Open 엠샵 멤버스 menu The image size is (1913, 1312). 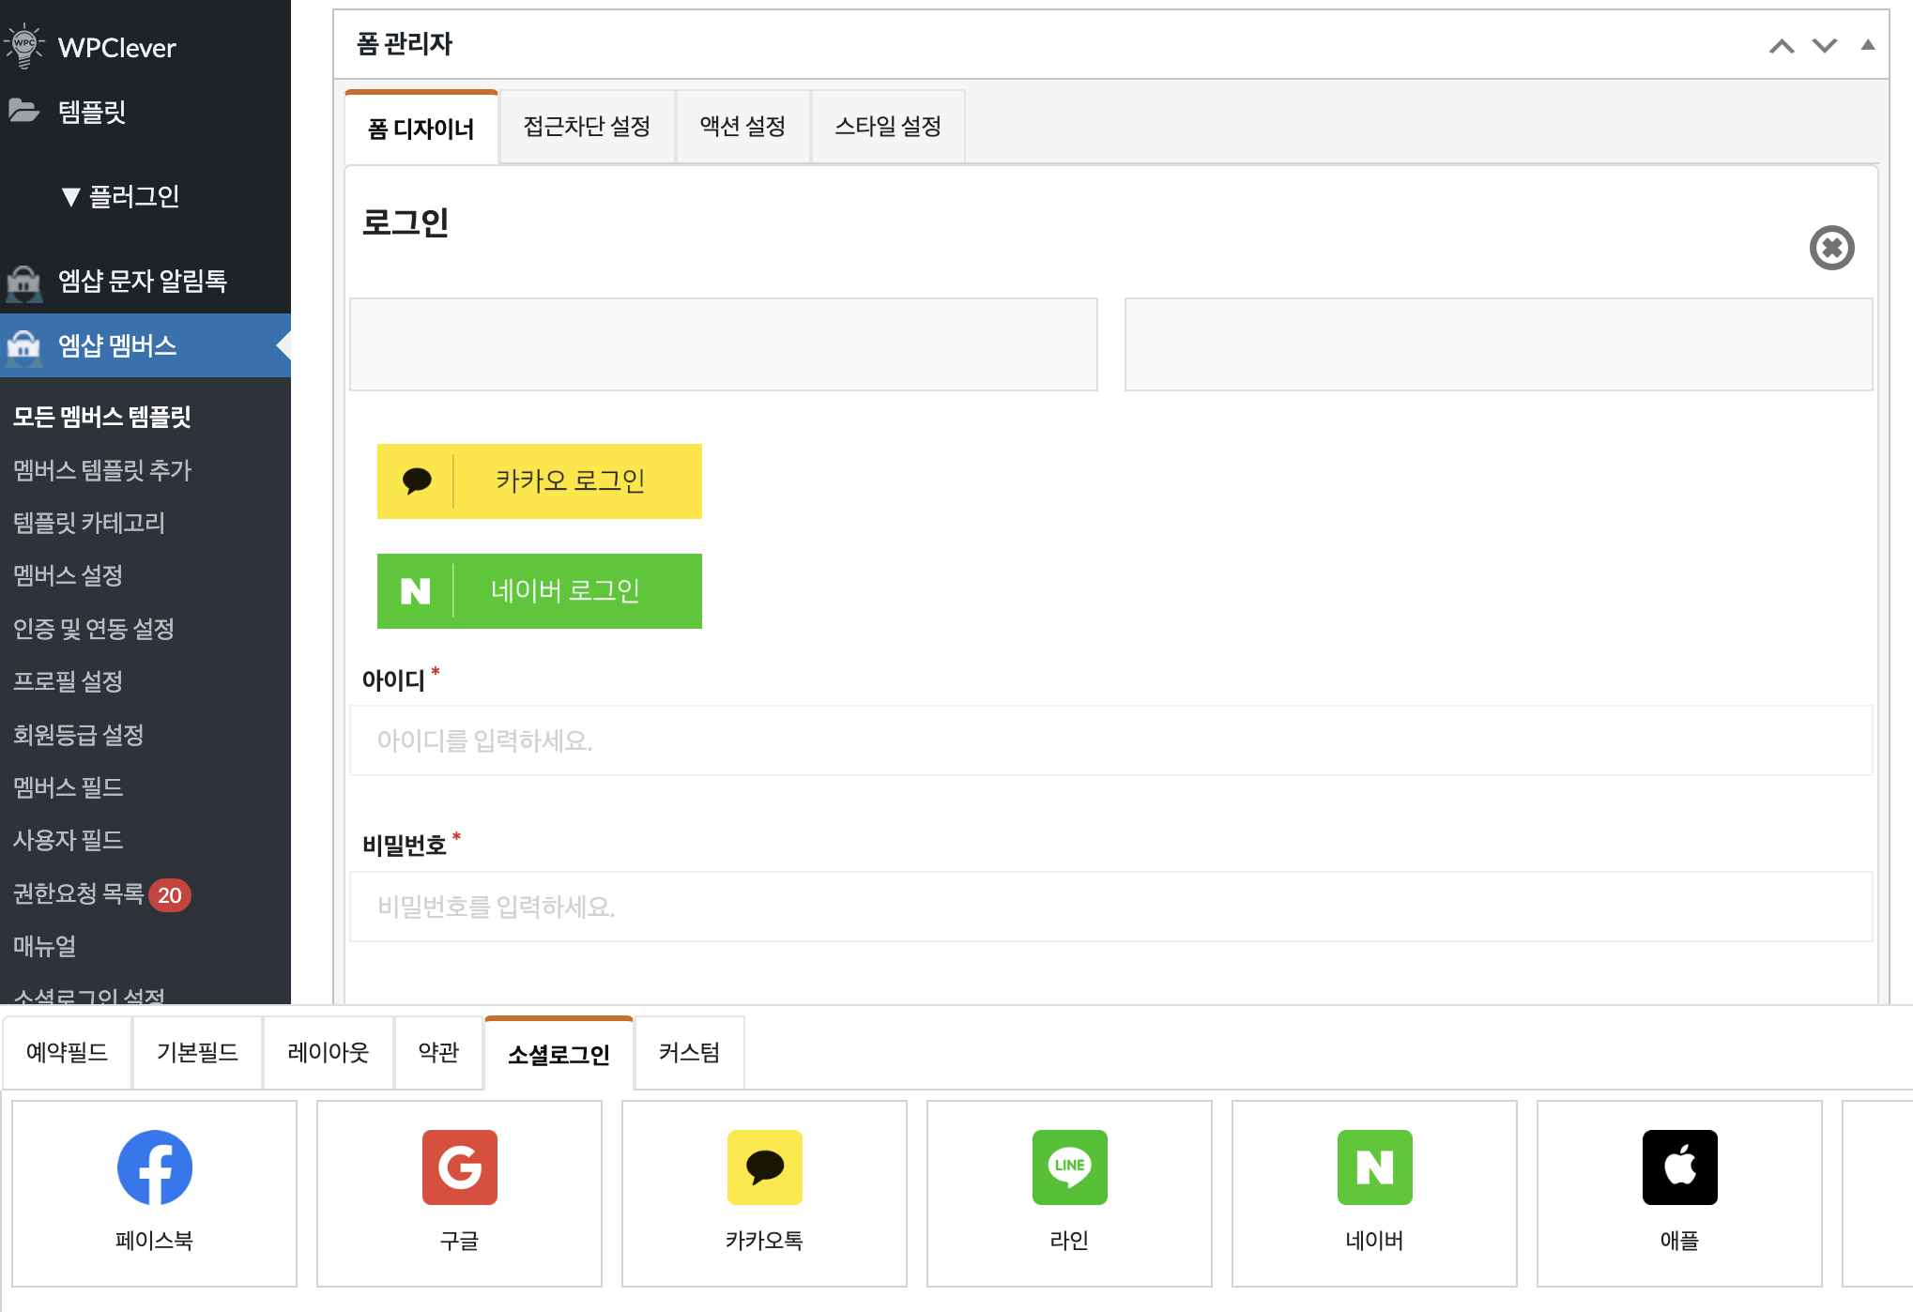(117, 345)
